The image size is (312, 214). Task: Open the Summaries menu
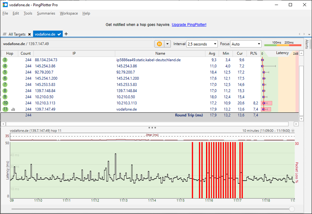46,13
